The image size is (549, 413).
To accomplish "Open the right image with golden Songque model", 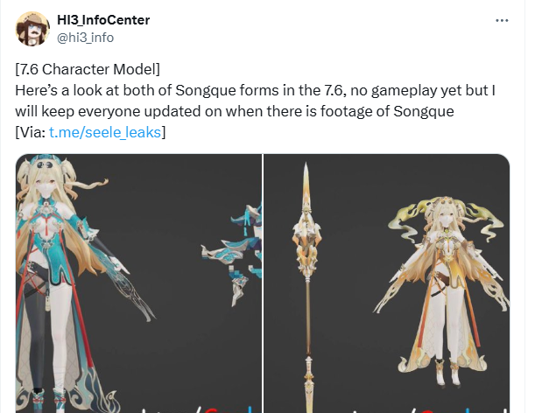I will [386, 283].
